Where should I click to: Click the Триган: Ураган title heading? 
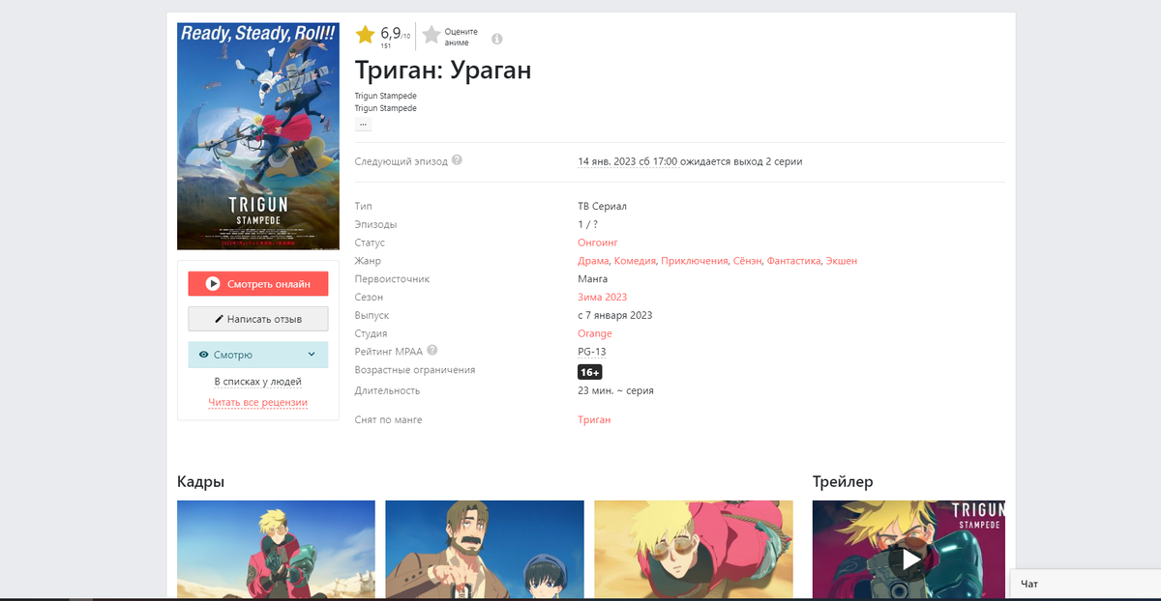click(443, 71)
